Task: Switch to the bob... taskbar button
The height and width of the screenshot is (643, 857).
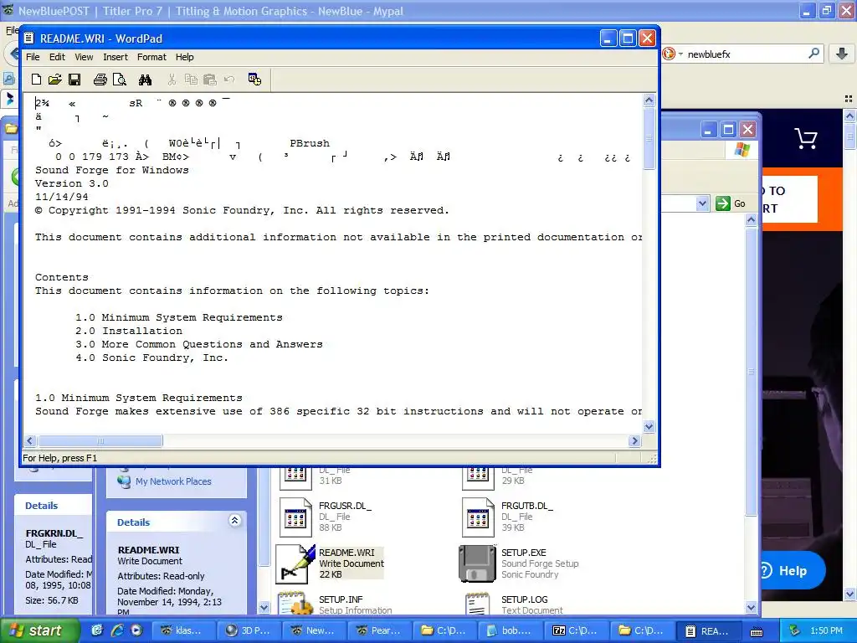Action: pyautogui.click(x=510, y=630)
